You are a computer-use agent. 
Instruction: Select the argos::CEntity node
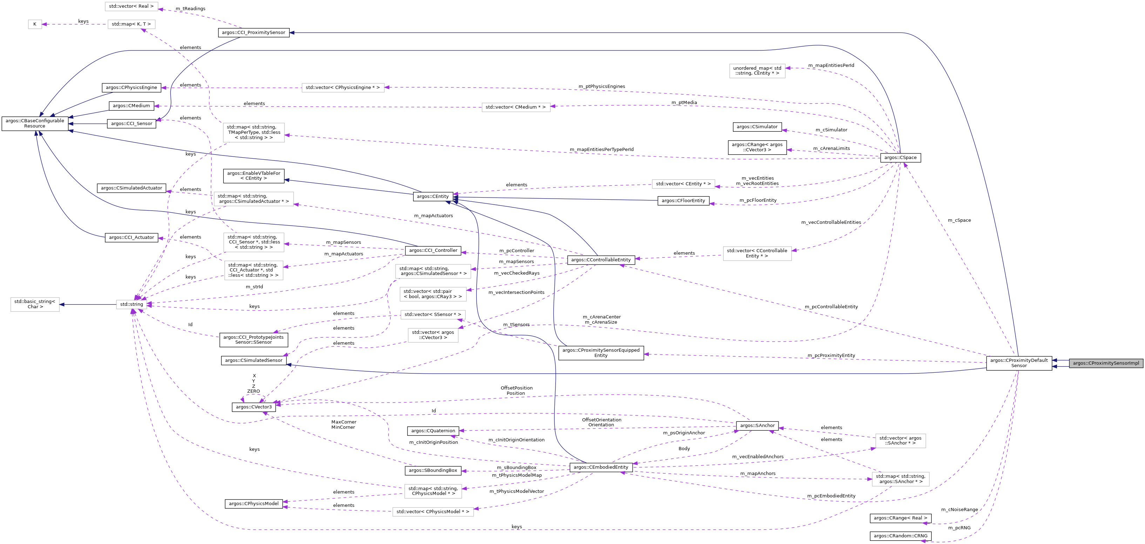click(x=433, y=196)
